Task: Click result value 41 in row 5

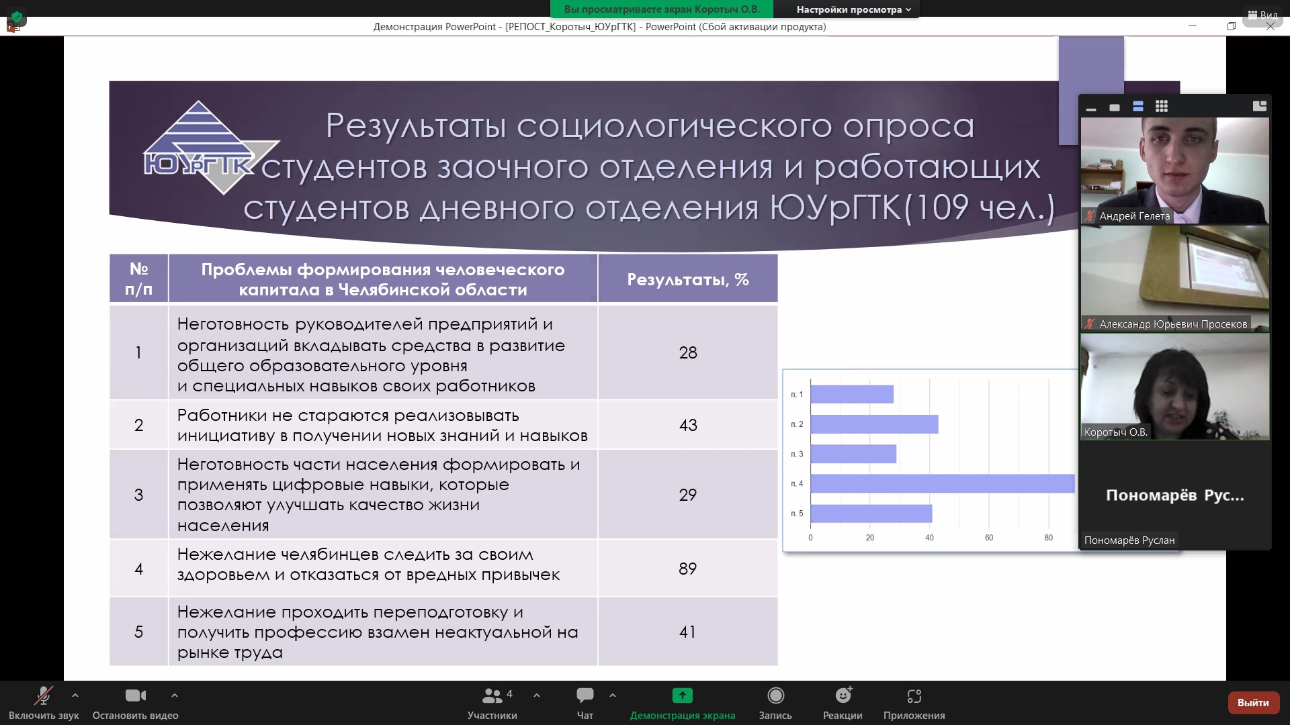Action: [688, 632]
